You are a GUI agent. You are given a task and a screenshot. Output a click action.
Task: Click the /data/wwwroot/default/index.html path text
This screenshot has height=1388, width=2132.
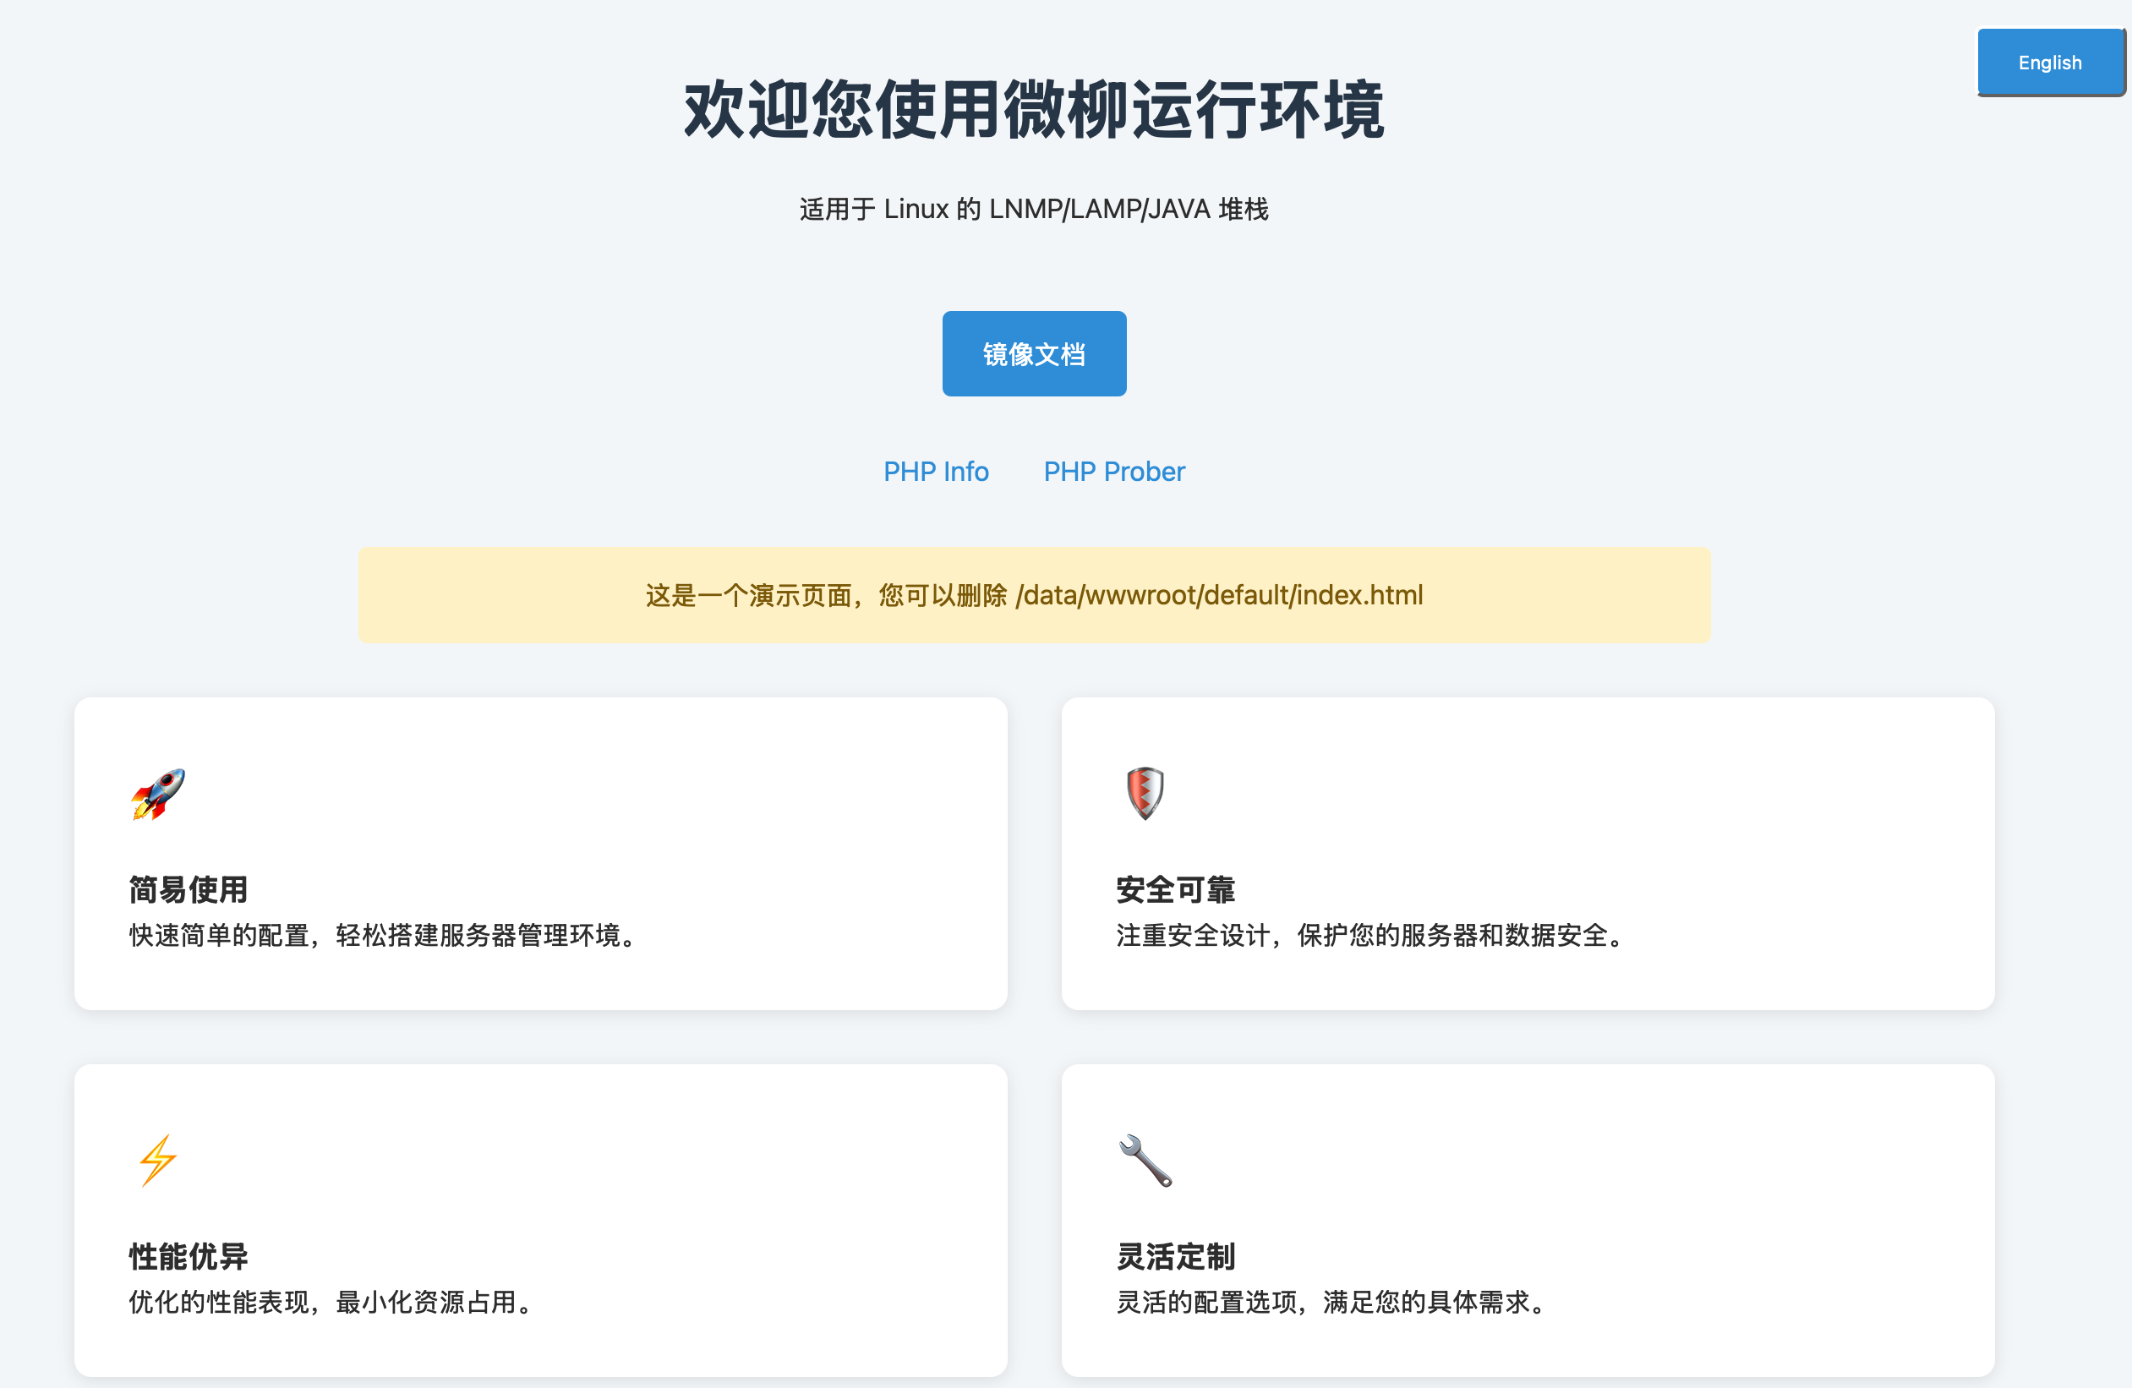tap(1219, 594)
